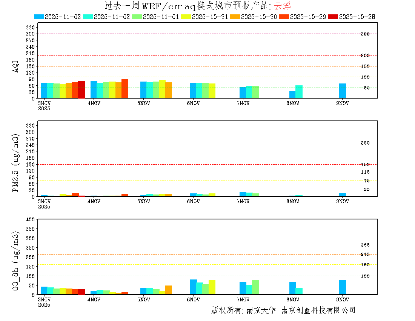Click the 6NOV tick label under AQI chart
This screenshot has width=415, height=321.
(x=193, y=103)
